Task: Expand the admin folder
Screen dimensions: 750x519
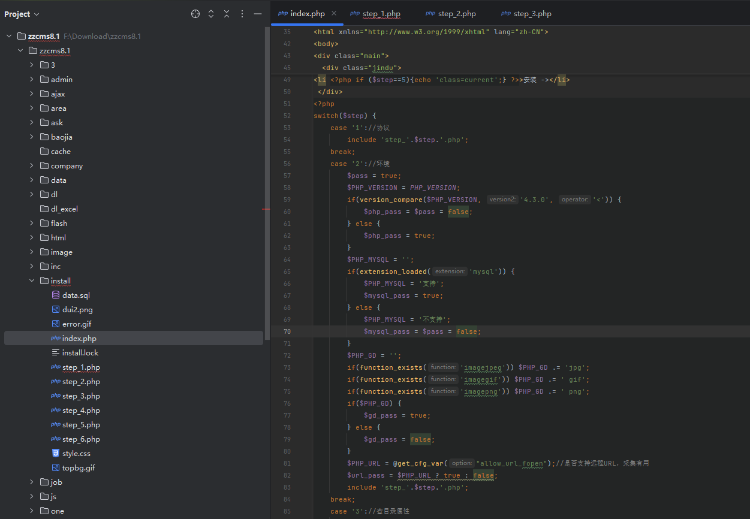Action: 32,80
